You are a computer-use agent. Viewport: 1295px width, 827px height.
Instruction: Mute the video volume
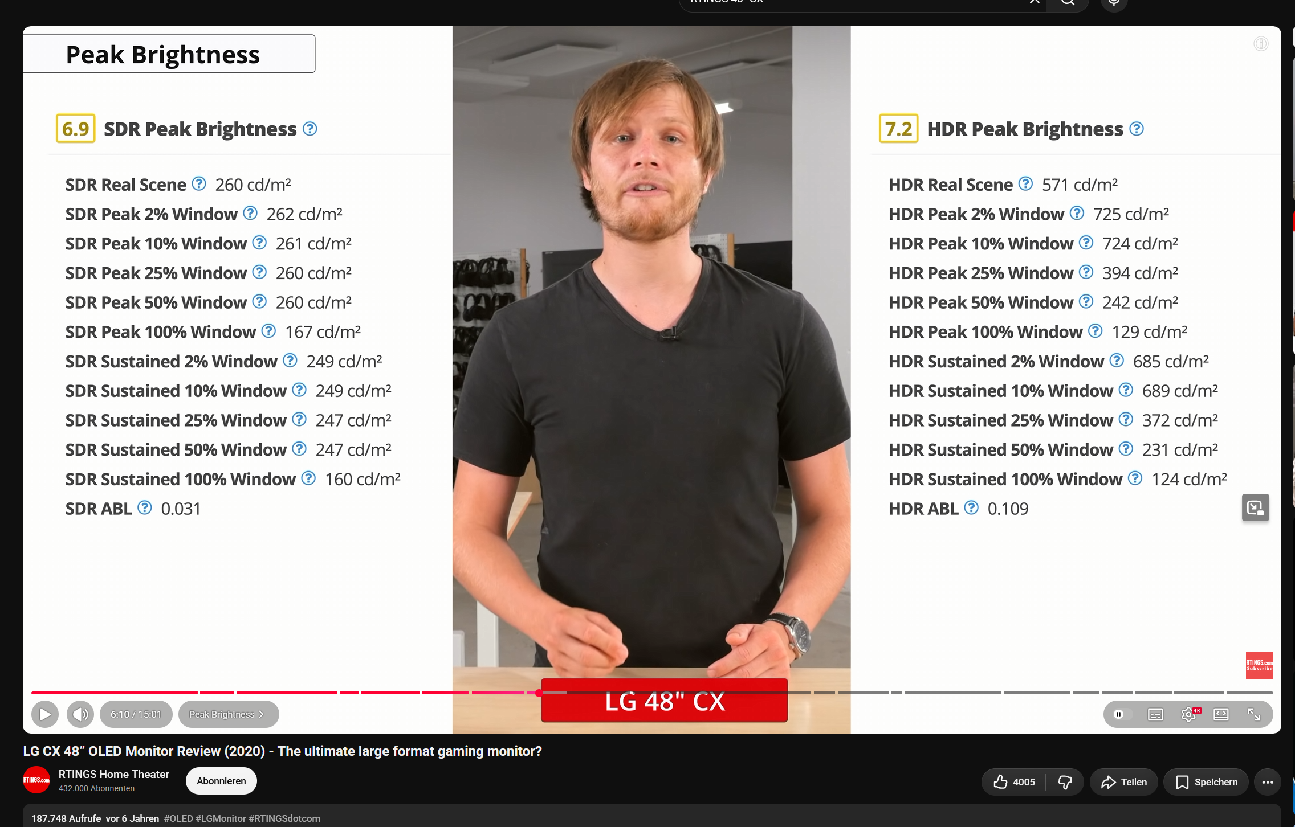point(80,714)
